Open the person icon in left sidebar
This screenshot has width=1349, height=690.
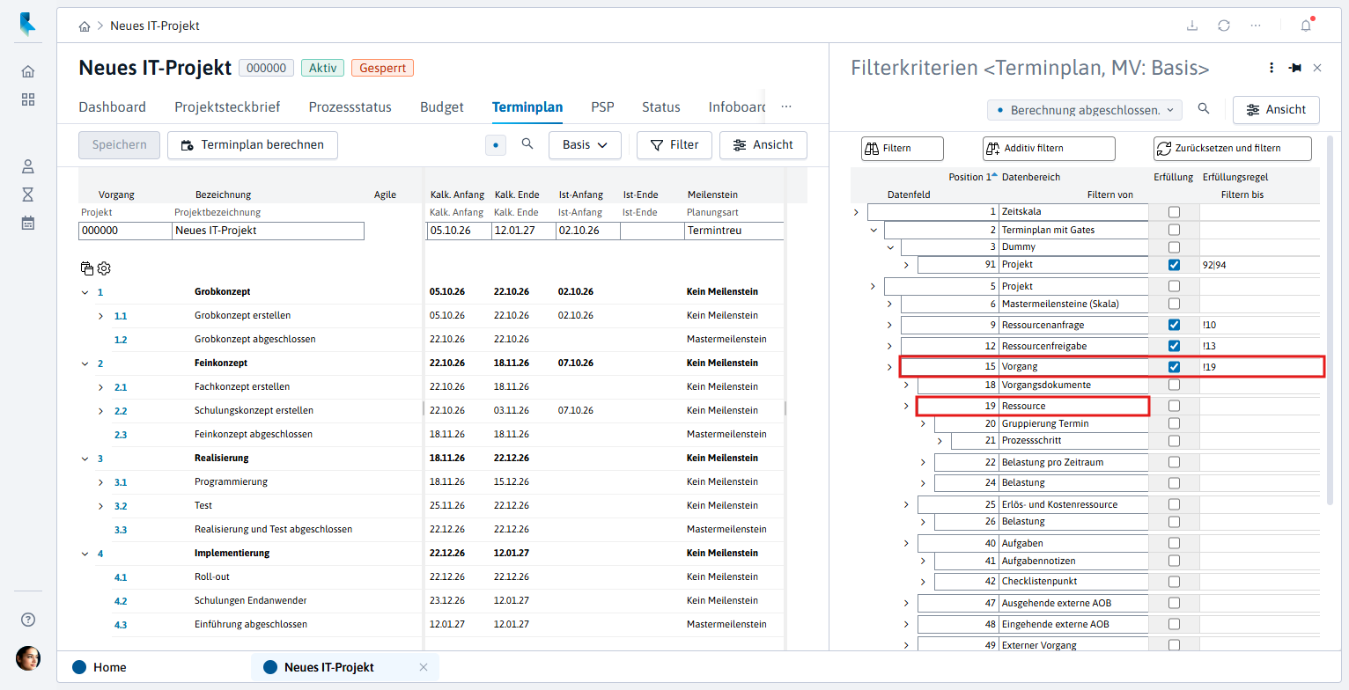coord(28,166)
